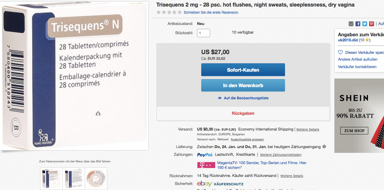Pin listing on Pinterest
384x190 pixels.
[x=371, y=24]
